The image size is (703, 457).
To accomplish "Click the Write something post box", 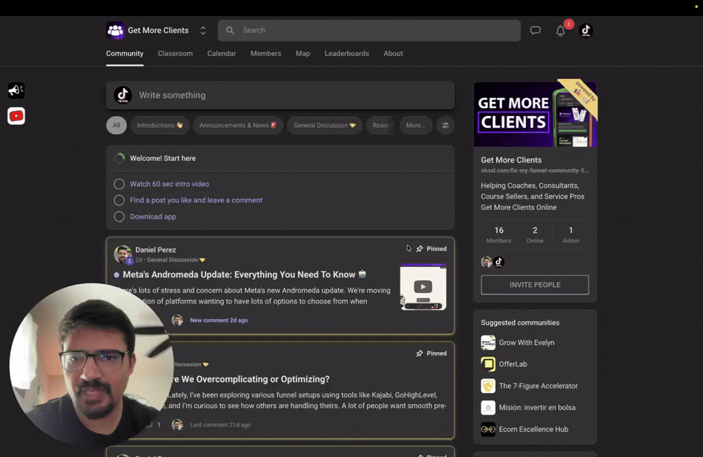I will click(280, 95).
